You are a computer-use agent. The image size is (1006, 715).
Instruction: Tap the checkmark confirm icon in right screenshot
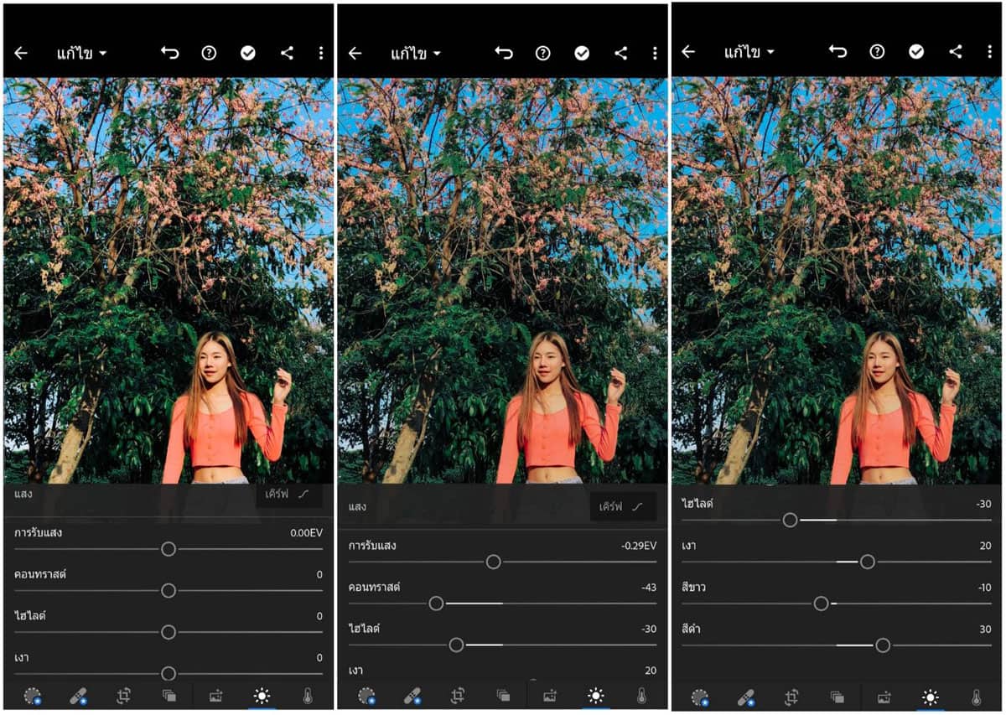[916, 52]
